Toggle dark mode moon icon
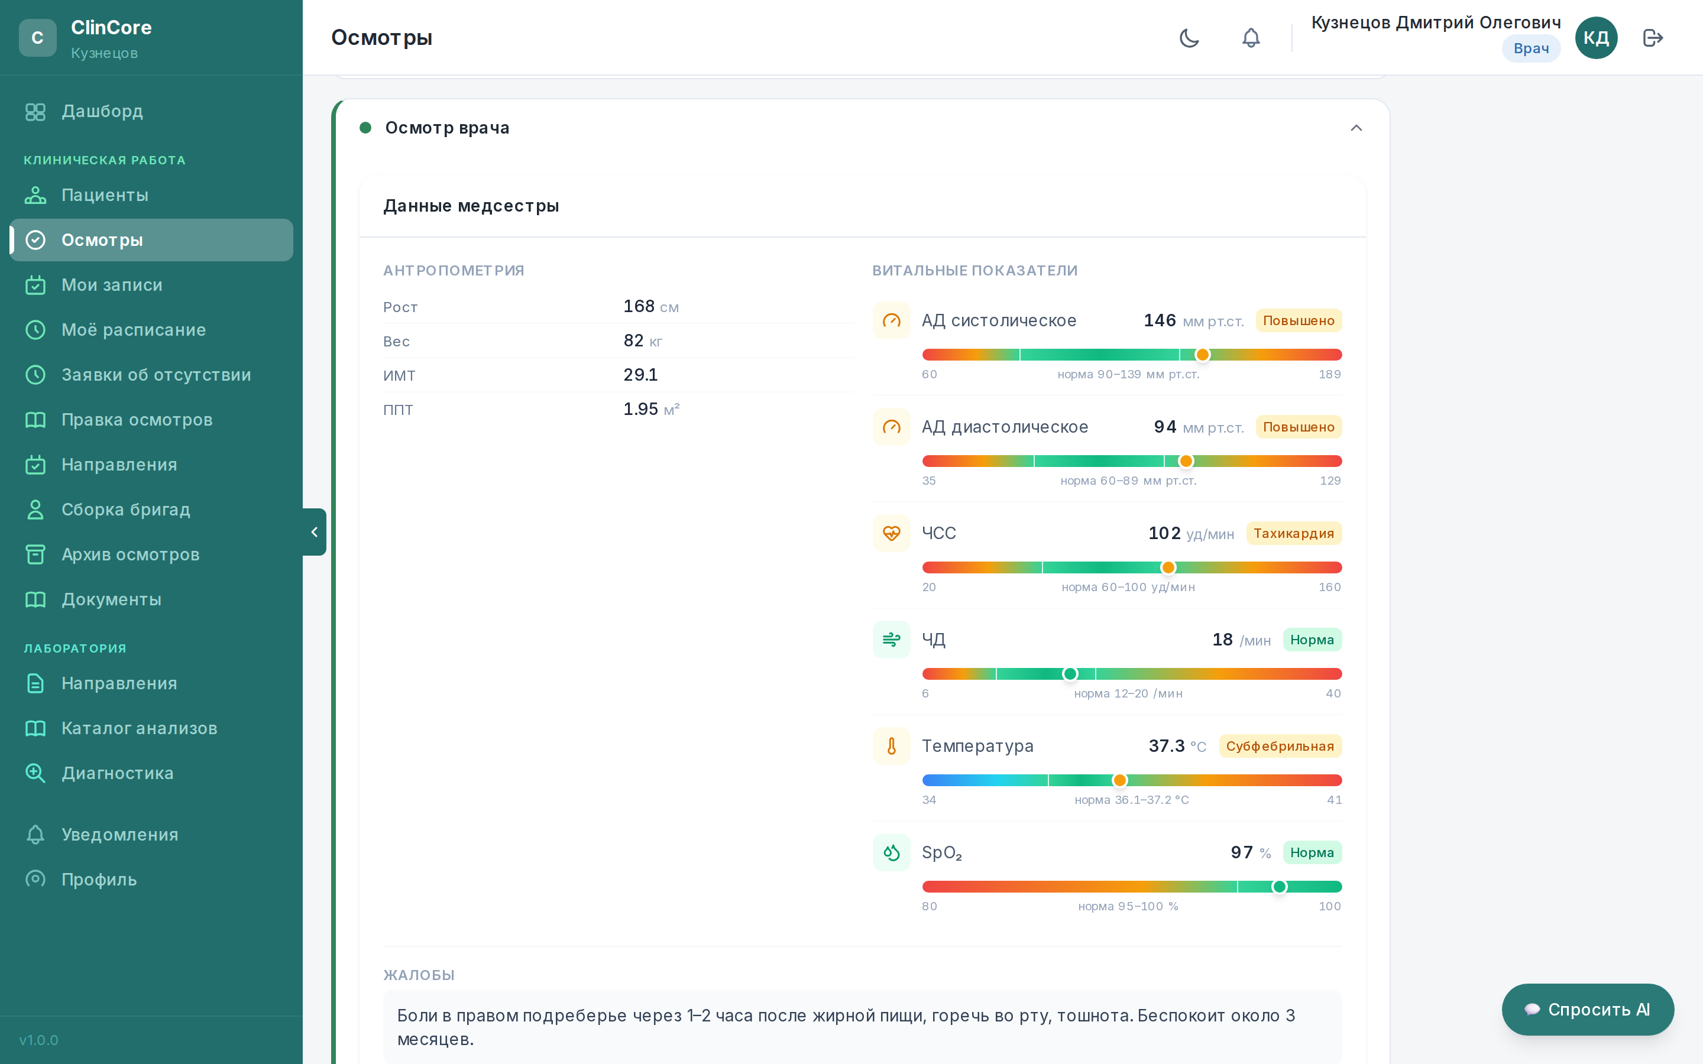Image resolution: width=1703 pixels, height=1064 pixels. pyautogui.click(x=1189, y=38)
